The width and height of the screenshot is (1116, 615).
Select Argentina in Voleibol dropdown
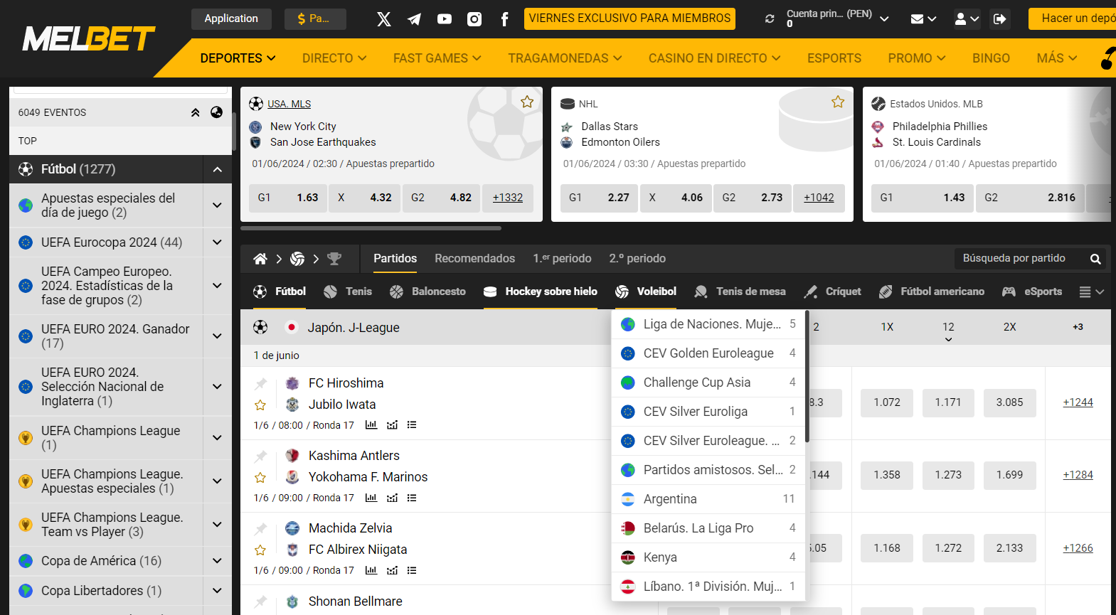[x=708, y=499]
